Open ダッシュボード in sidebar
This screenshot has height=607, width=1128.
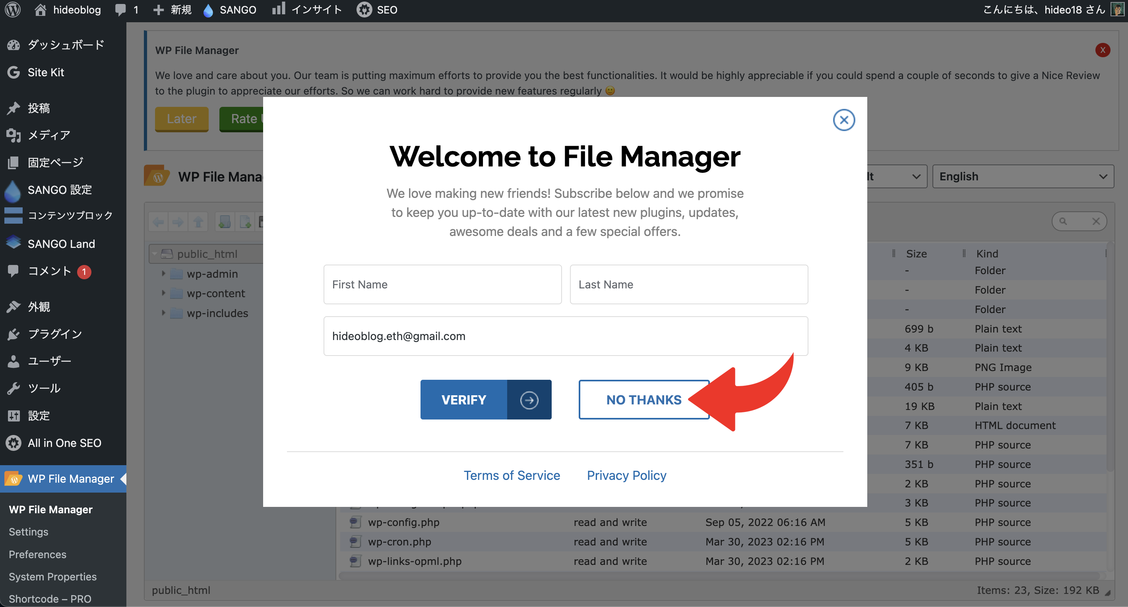coord(63,44)
